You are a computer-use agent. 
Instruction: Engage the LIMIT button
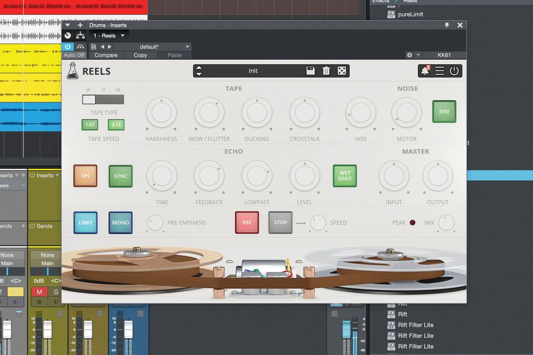85,222
